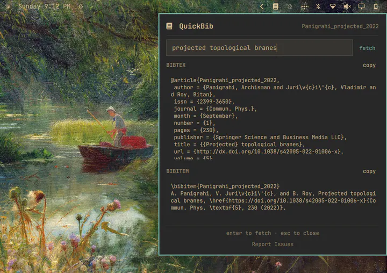The width and height of the screenshot is (387, 273).
Task: Click the url dx.doi.org line in BibTeX
Action: pos(259,152)
